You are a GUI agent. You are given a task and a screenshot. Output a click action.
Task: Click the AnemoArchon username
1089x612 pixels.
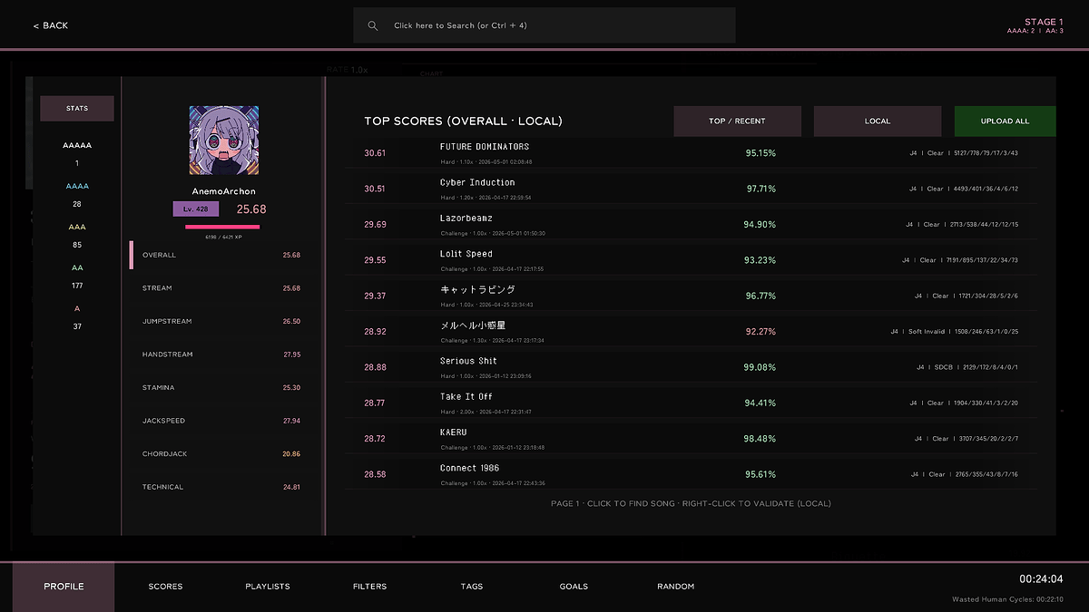(x=224, y=191)
